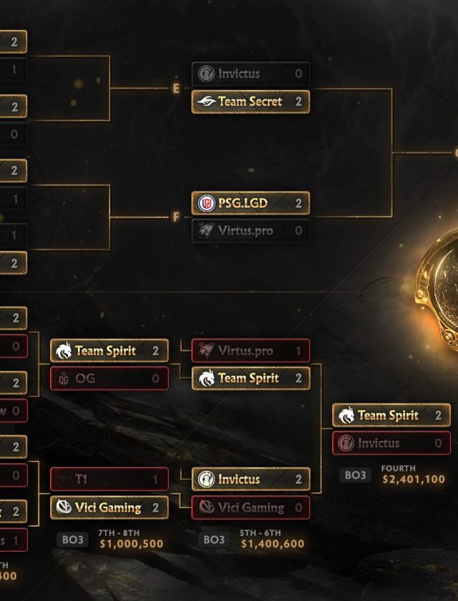Click Virtus.pro logo in red losing entry

[206, 351]
